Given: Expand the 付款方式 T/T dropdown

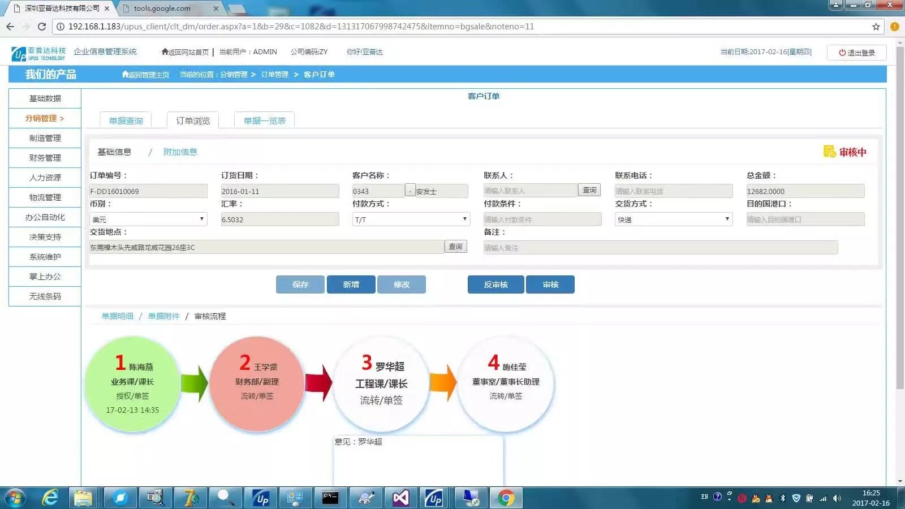Looking at the screenshot, I should (x=411, y=219).
